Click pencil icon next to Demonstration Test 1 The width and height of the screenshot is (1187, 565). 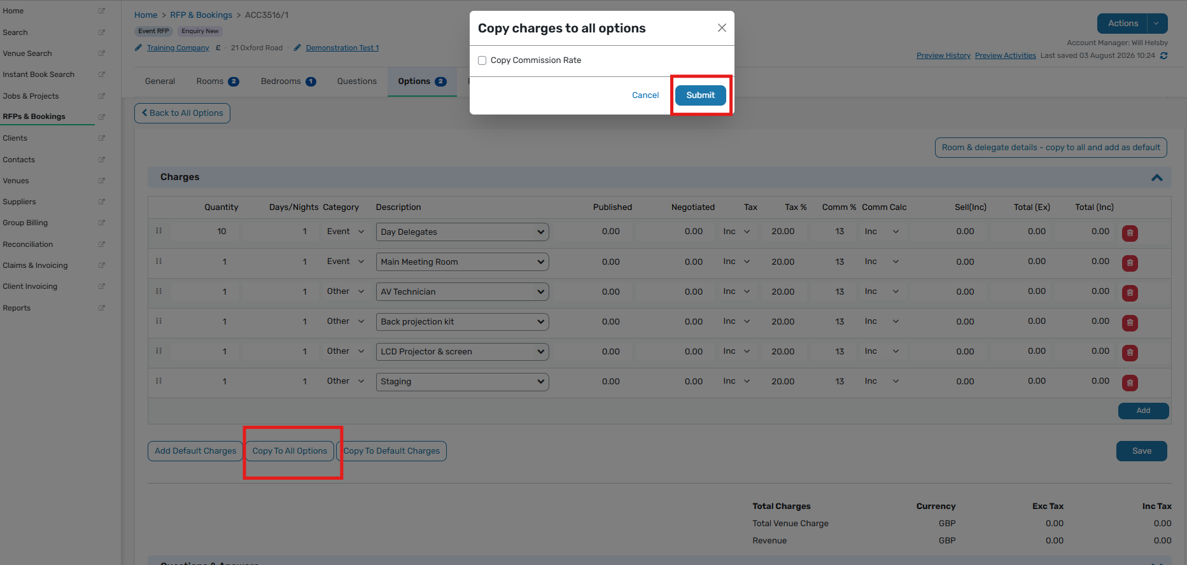coord(297,48)
